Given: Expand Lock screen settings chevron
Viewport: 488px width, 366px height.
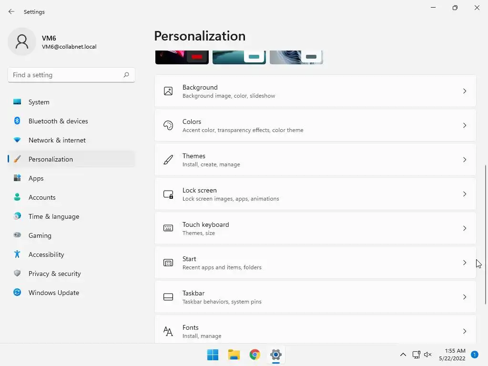Looking at the screenshot, I should click(x=464, y=194).
